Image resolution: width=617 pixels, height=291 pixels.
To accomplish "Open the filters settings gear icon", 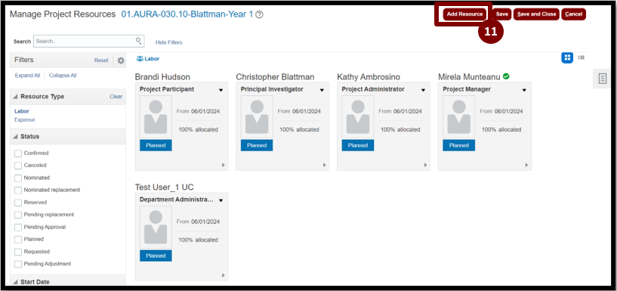I will pyautogui.click(x=121, y=60).
